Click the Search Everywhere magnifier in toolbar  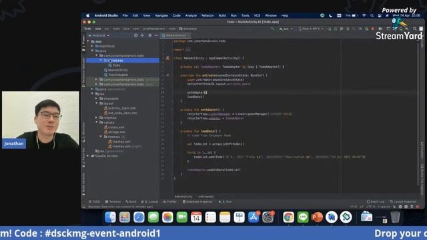(414, 29)
